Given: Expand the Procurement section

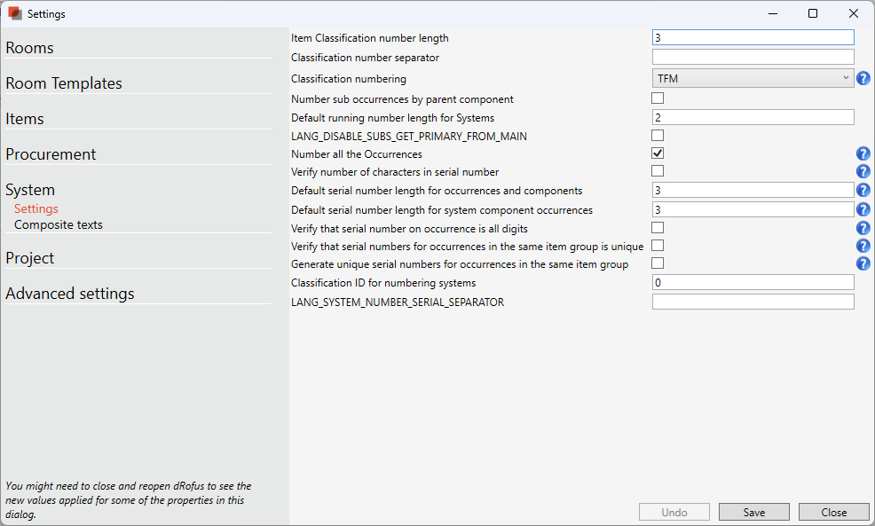Looking at the screenshot, I should tap(51, 154).
